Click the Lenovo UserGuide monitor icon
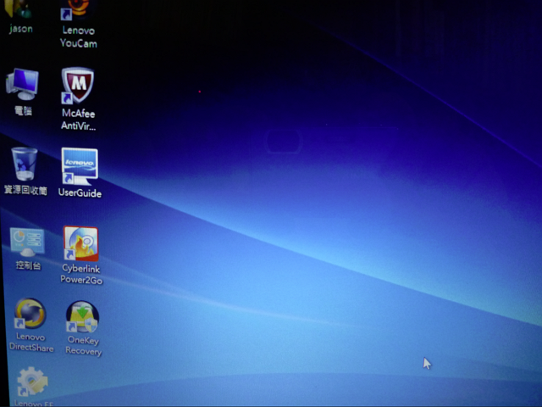The width and height of the screenshot is (542, 407). 80,167
